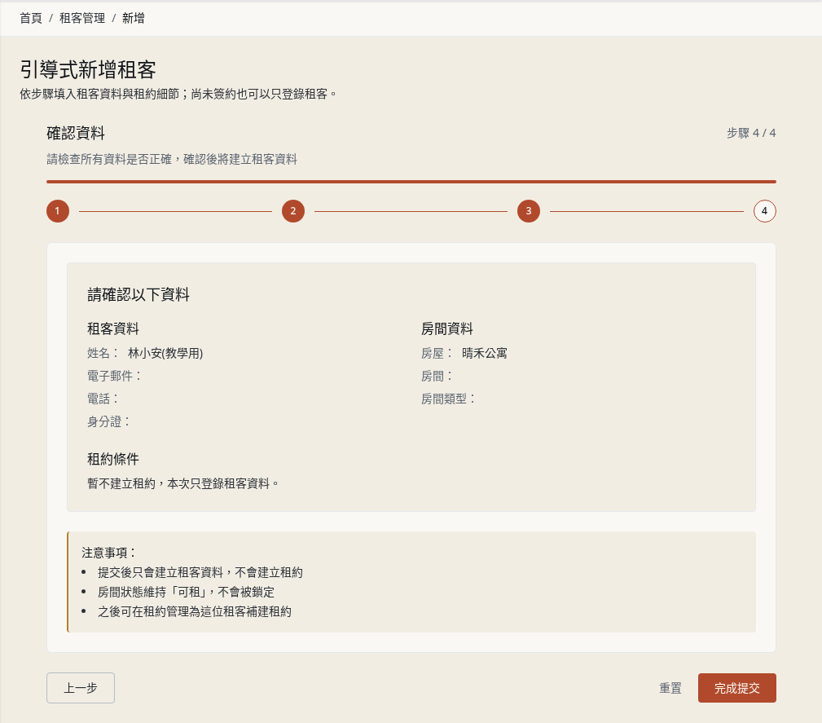Image resolution: width=822 pixels, height=723 pixels.
Task: Click the 上一步 button
Action: coord(80,688)
